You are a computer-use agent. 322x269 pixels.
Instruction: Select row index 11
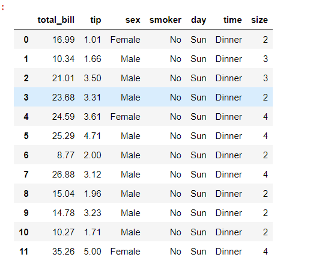point(23,252)
